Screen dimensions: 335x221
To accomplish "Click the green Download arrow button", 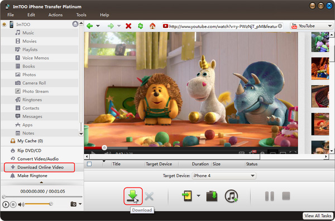I will 133,196.
